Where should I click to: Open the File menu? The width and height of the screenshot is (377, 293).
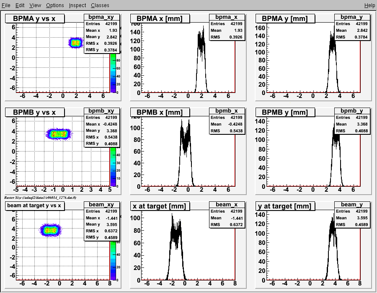click(x=6, y=5)
